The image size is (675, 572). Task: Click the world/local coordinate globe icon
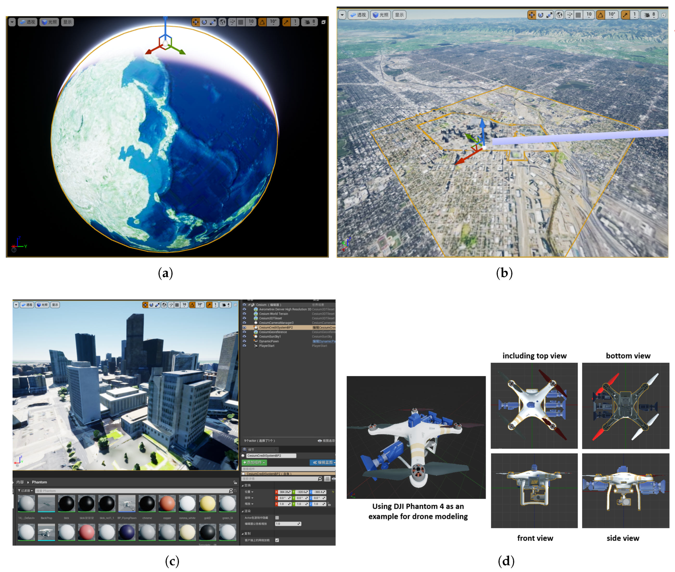tap(222, 22)
